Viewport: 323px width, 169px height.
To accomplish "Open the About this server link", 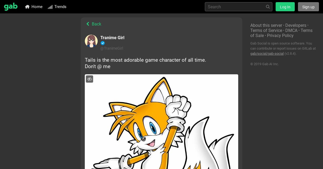I will (266, 25).
